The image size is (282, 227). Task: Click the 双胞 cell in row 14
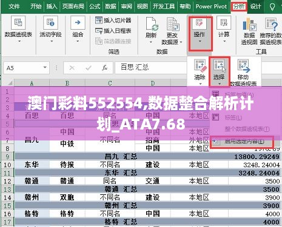67,197
